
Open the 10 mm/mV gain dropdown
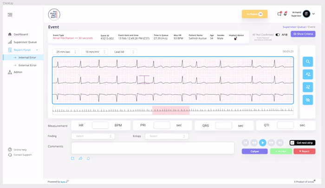[95, 52]
